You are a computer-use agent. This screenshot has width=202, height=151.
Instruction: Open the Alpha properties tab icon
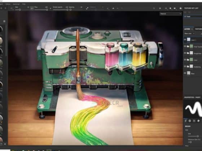point(190,121)
